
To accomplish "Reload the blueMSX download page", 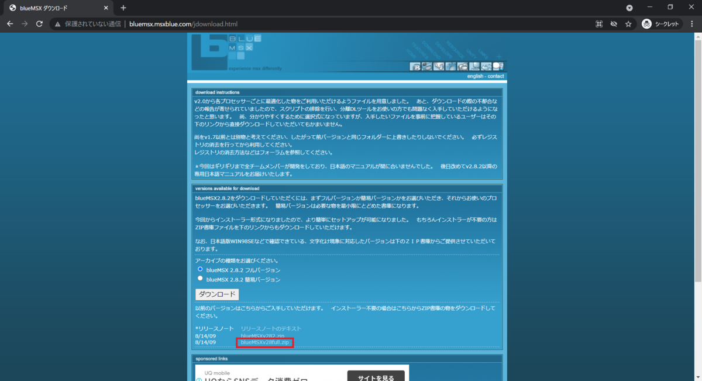I will click(x=39, y=24).
